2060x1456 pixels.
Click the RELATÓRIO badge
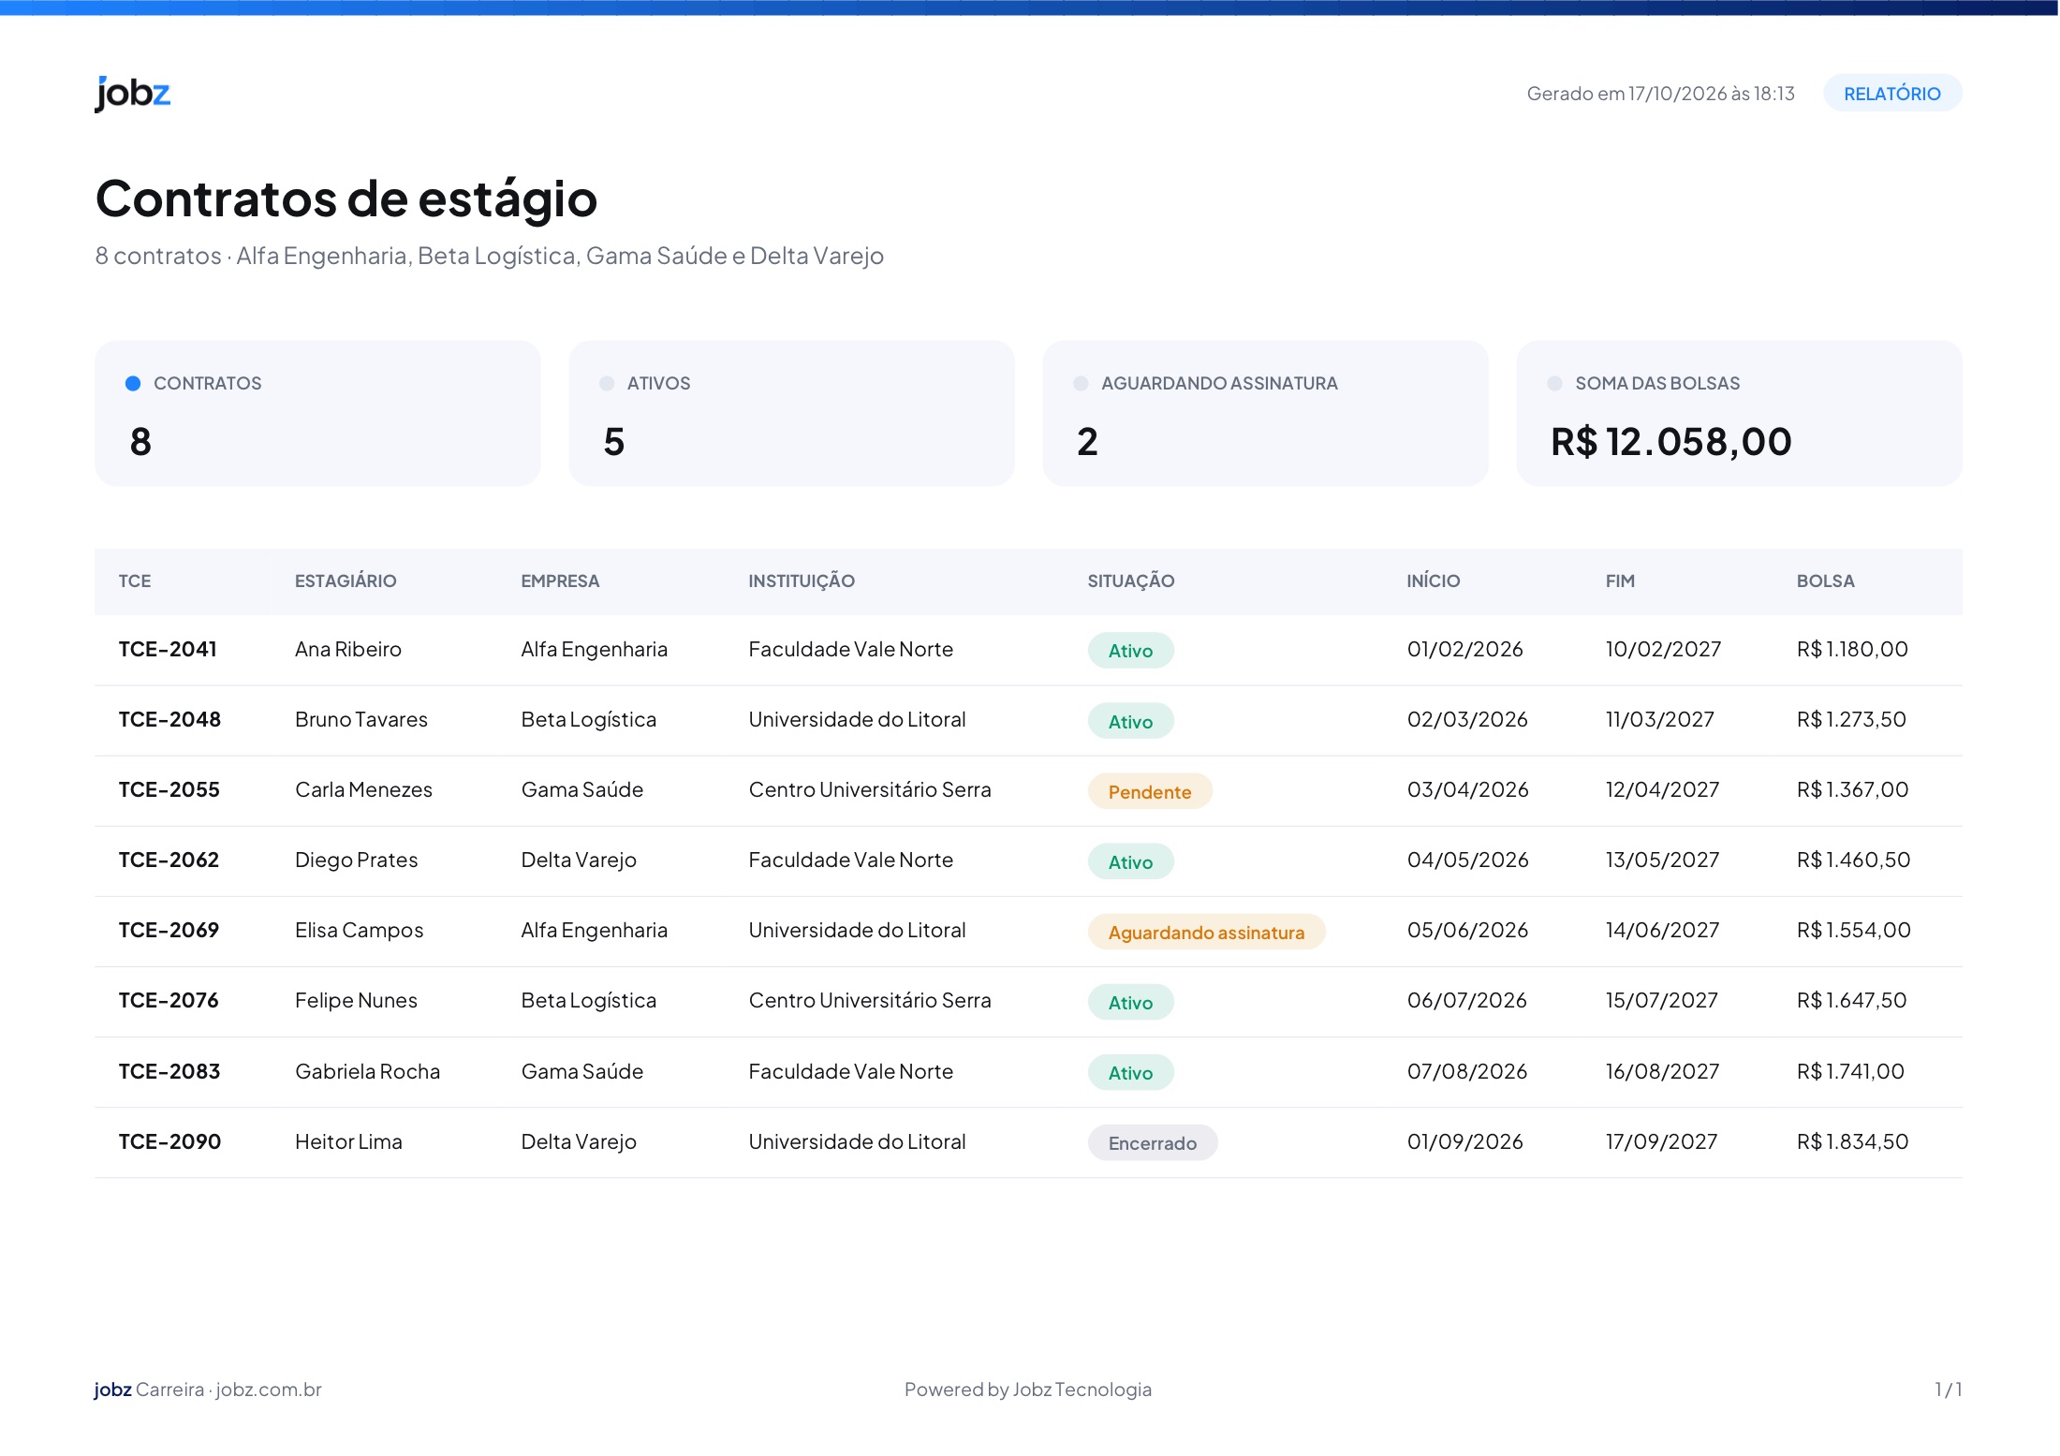(1892, 94)
